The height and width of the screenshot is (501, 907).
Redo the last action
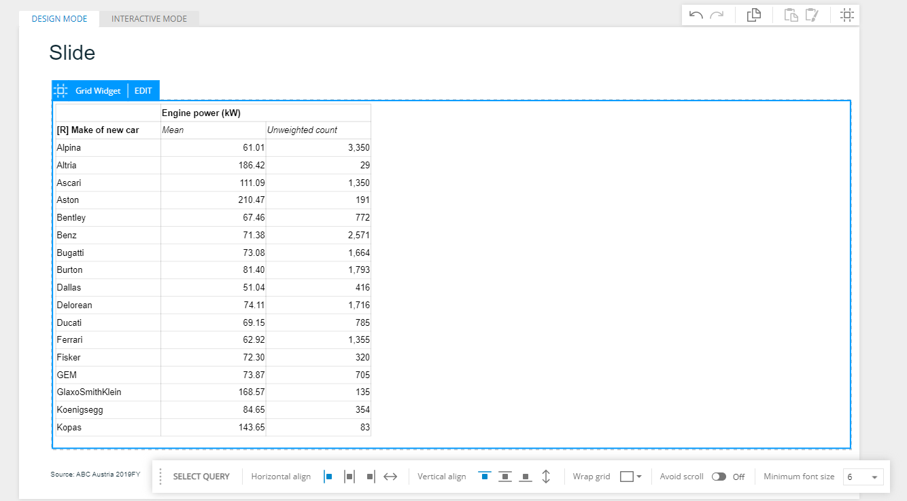pyautogui.click(x=717, y=15)
